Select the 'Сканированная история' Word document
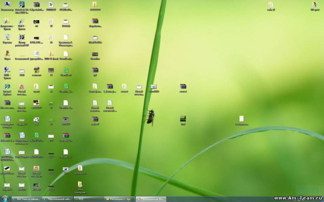324x202 pixels. click(x=7, y=122)
